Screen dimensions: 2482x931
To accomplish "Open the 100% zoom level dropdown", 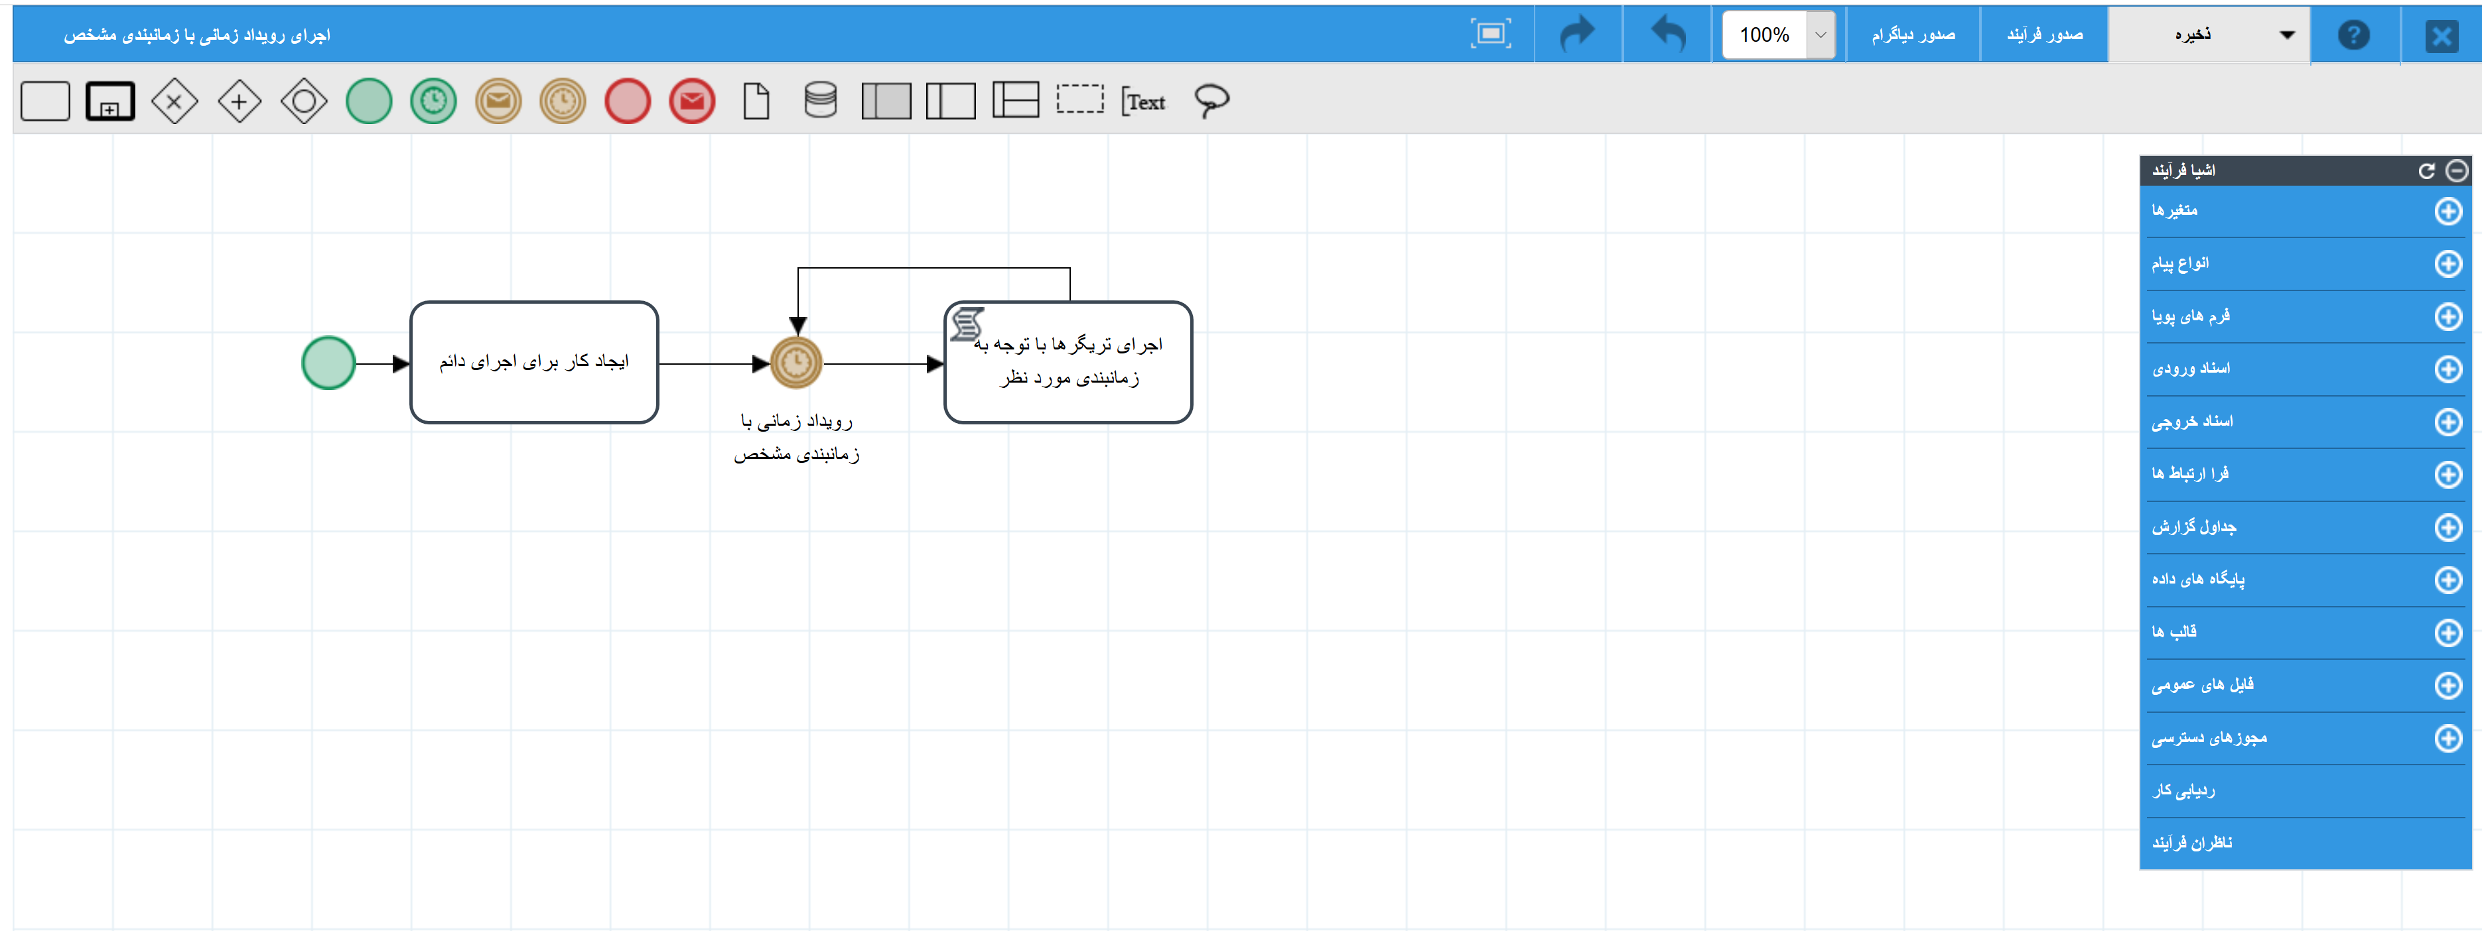I will (1820, 34).
